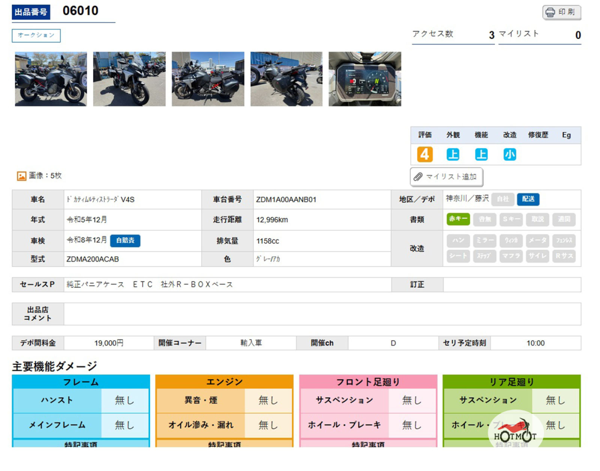600x471 pixels.
Task: Select the 開催ch value D
Action: click(x=393, y=343)
